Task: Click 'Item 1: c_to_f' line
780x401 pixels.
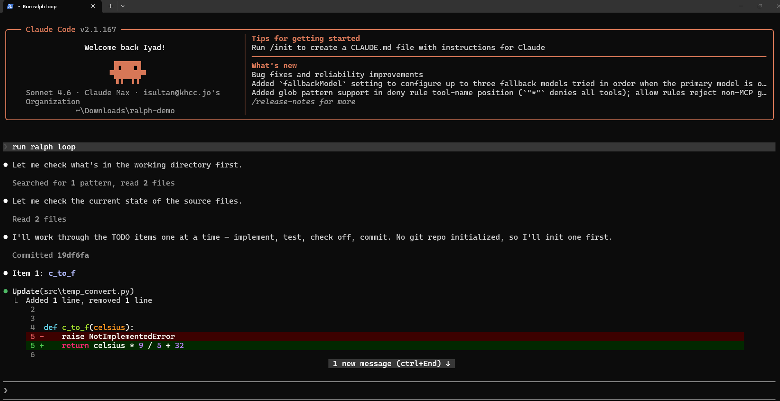Action: 44,273
